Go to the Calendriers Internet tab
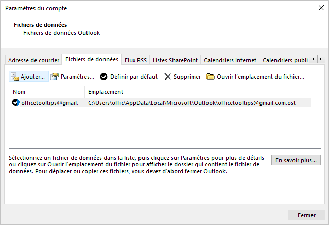The height and width of the screenshot is (225, 329). [x=230, y=60]
